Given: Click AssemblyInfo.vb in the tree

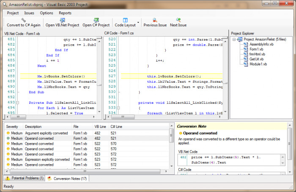Looking at the screenshot, I should coord(261,44).
